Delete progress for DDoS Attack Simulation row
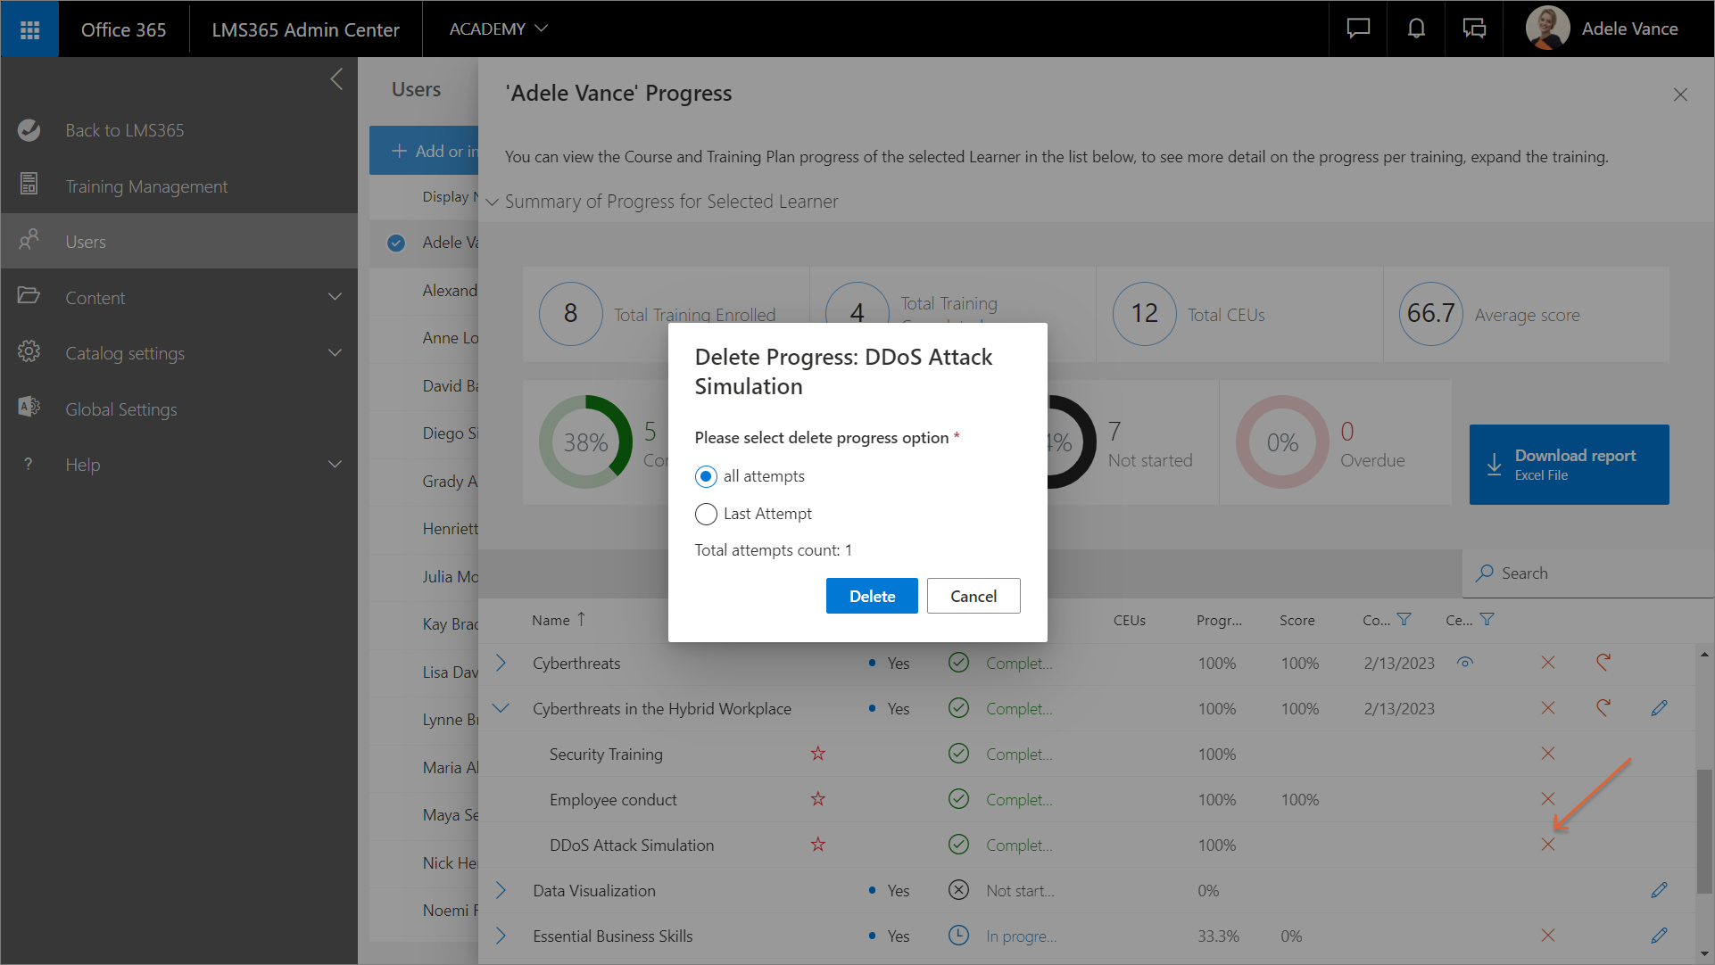This screenshot has width=1715, height=965. point(1548,845)
